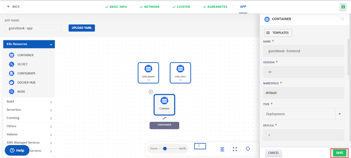Go to the NETWORK step
The height and width of the screenshot is (158, 351).
point(149,7)
